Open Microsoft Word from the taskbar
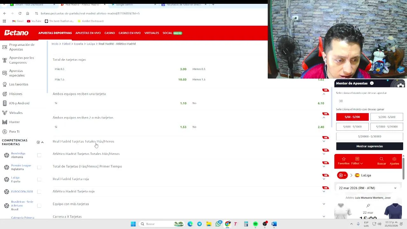 [274, 224]
